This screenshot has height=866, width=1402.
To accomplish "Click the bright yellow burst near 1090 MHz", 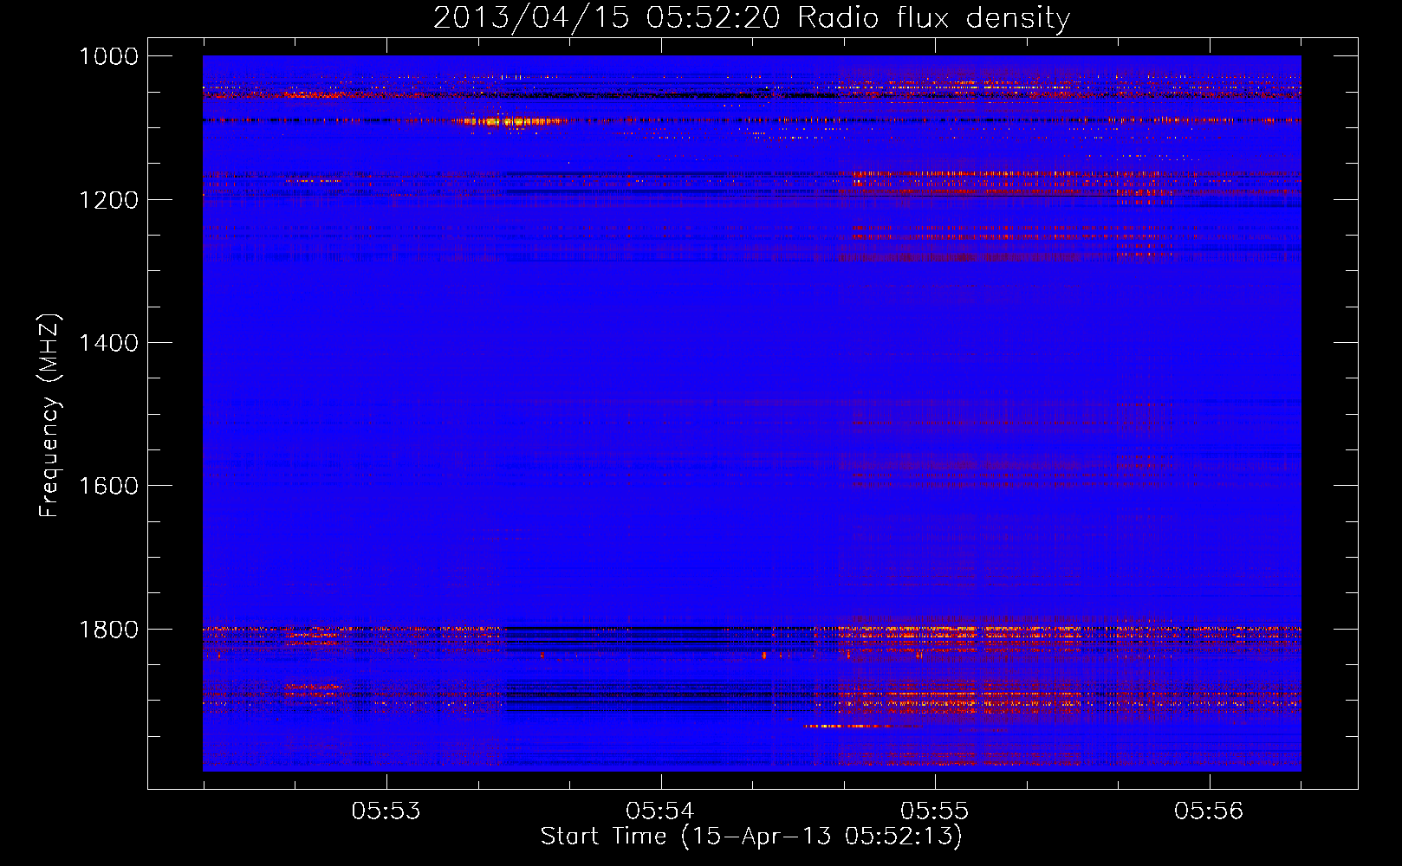I will coord(511,121).
